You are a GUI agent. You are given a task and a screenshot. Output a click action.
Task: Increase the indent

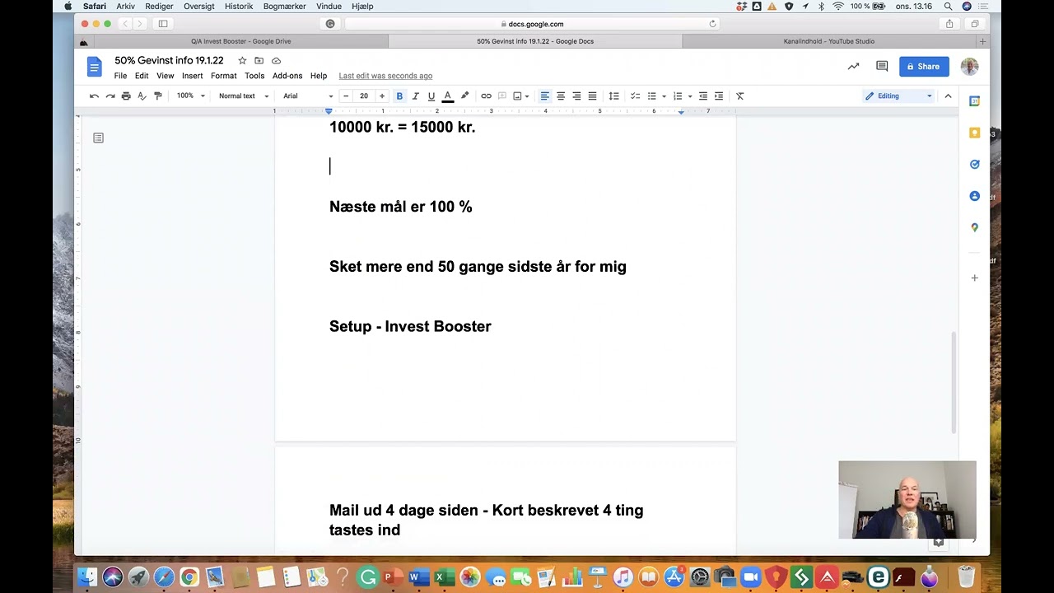(719, 96)
